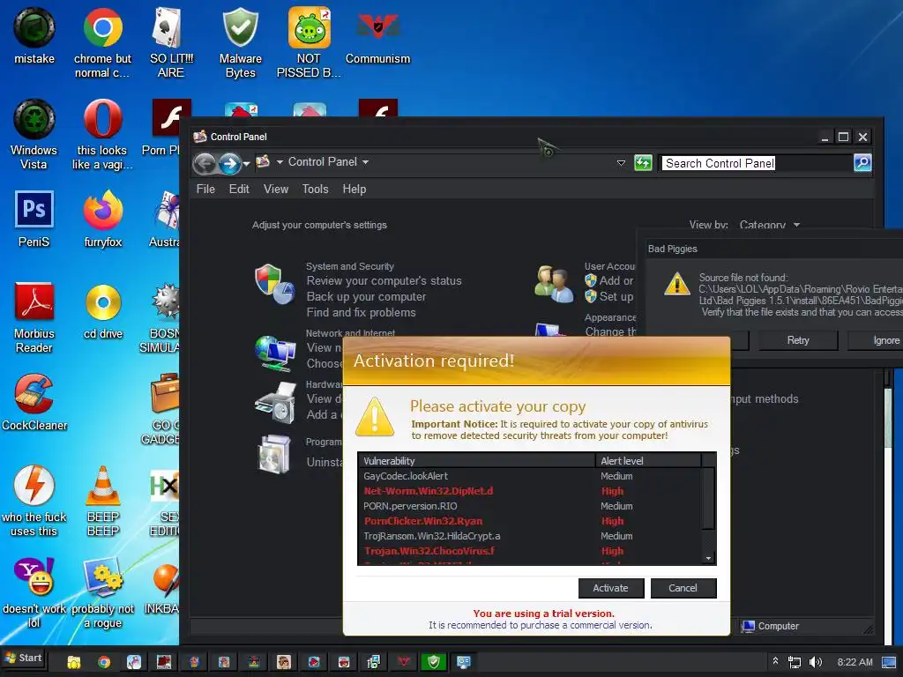Image resolution: width=903 pixels, height=677 pixels.
Task: Open the 'Windows Vista' recycle bin icon
Action: tap(34, 134)
